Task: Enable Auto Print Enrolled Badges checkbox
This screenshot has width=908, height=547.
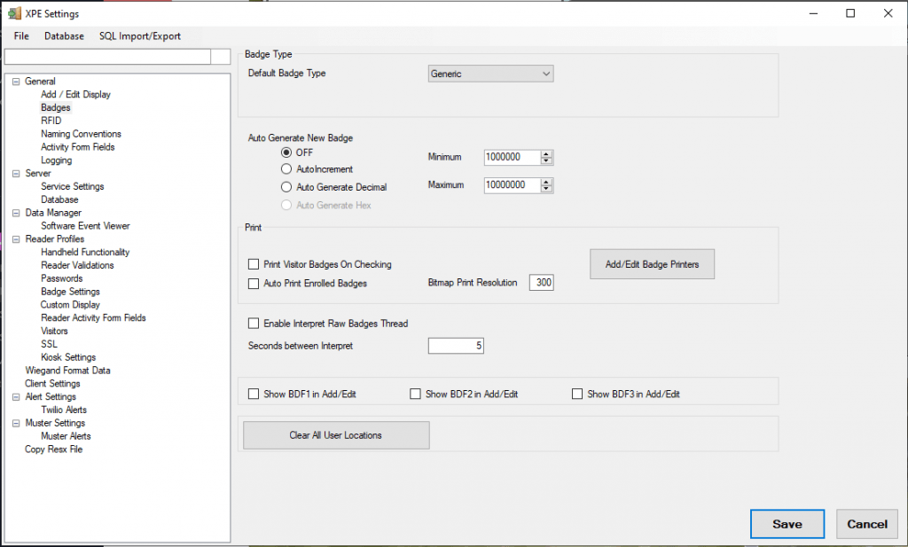Action: click(253, 284)
